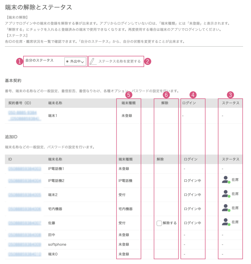Click ログイン中 text in the 宅内機器 row
The image size is (251, 264).
[192, 209]
